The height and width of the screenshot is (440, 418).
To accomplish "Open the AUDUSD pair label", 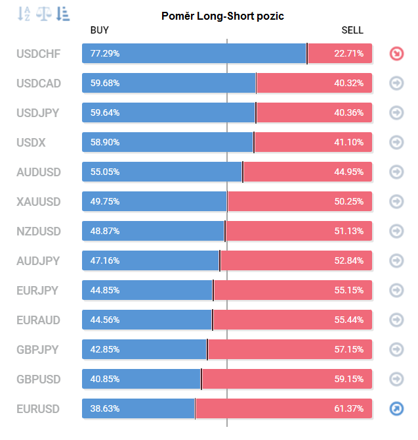I will coord(38,172).
